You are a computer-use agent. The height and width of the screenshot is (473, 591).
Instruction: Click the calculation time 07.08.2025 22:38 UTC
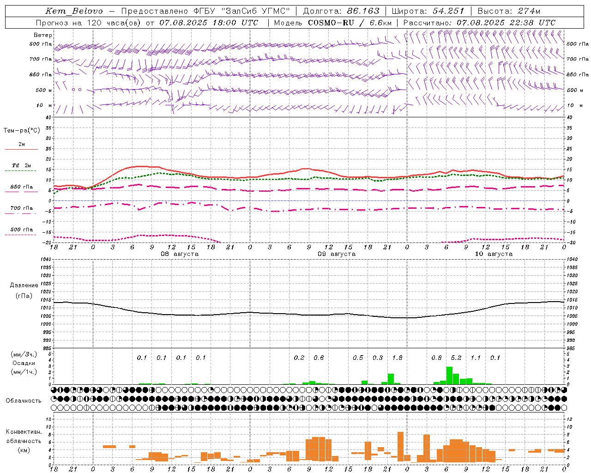pos(506,23)
